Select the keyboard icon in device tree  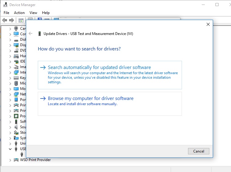16,78
